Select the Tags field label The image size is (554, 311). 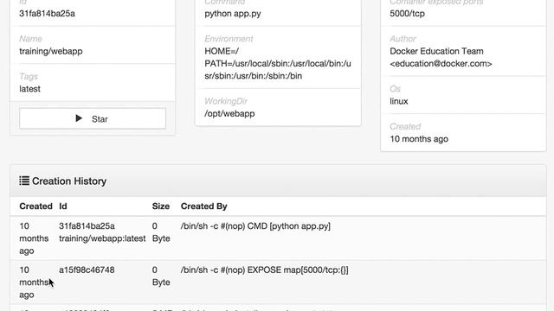(29, 77)
